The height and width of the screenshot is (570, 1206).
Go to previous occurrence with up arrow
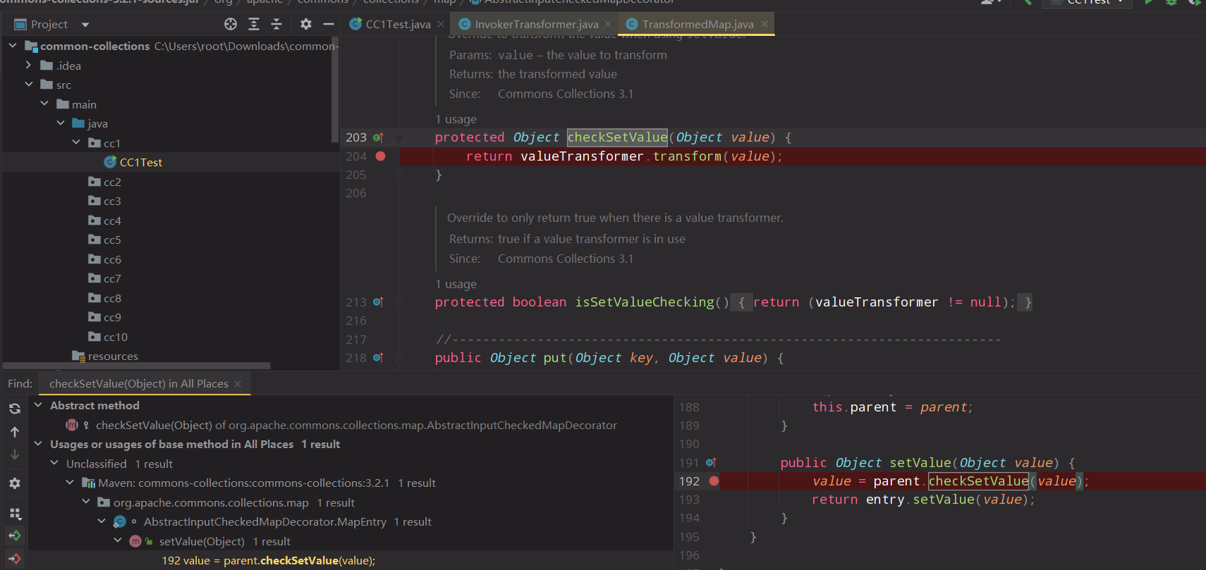tap(15, 432)
